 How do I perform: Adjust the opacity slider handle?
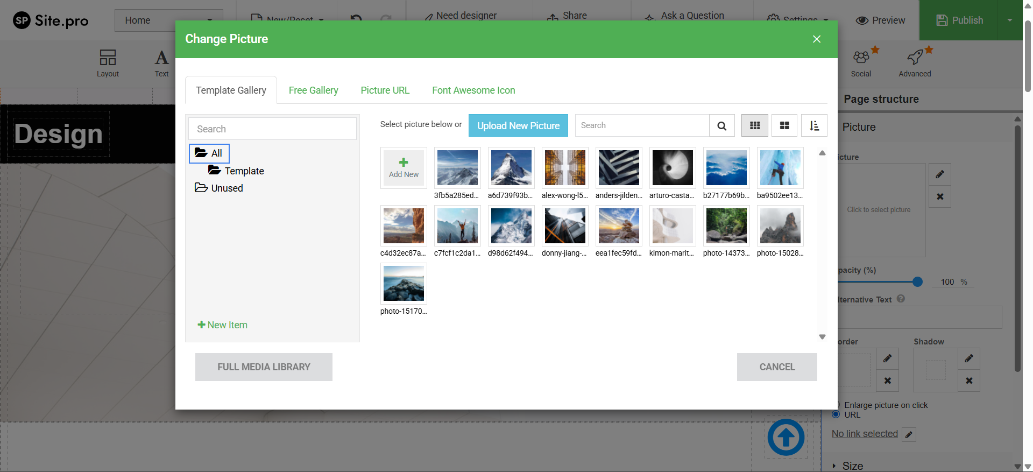click(917, 282)
